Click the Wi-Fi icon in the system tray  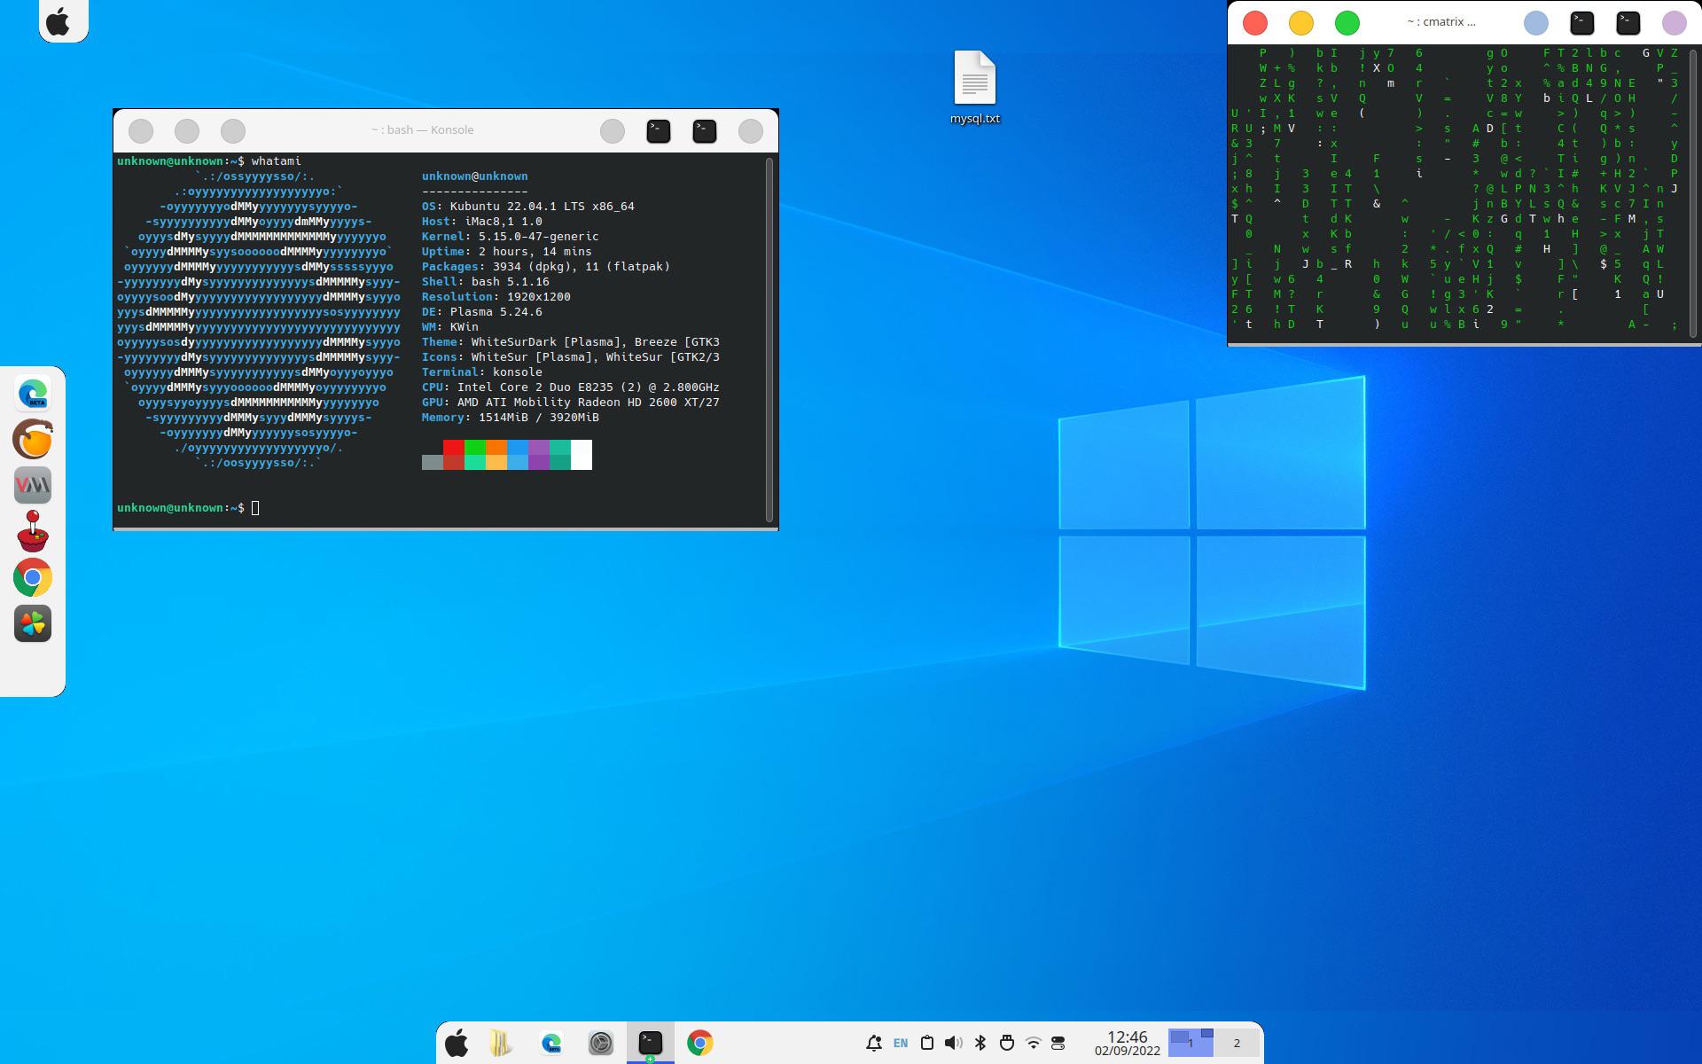click(x=1033, y=1043)
